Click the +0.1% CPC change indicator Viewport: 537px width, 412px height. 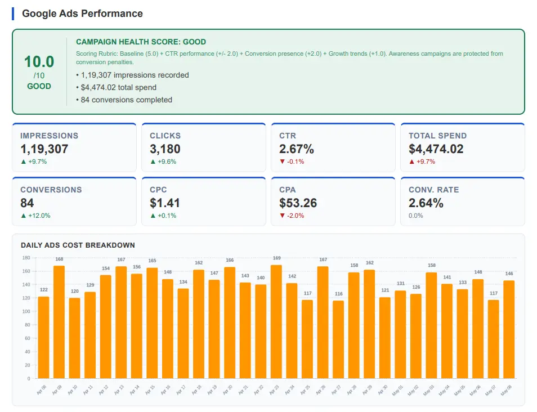[163, 216]
